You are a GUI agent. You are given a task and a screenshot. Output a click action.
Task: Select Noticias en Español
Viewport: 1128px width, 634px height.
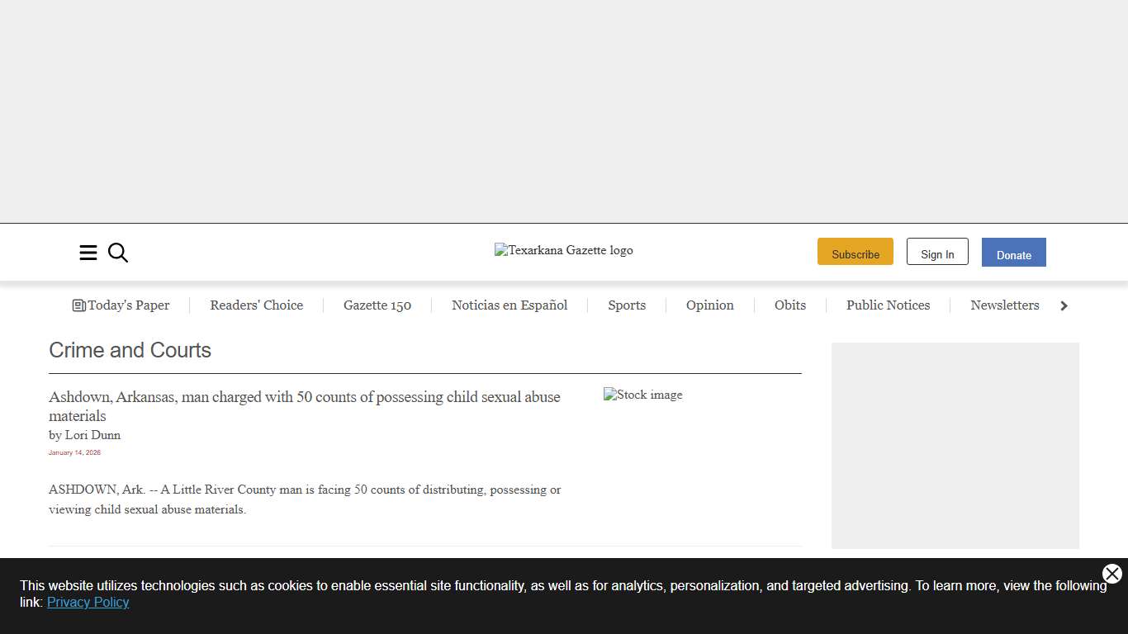click(x=509, y=305)
